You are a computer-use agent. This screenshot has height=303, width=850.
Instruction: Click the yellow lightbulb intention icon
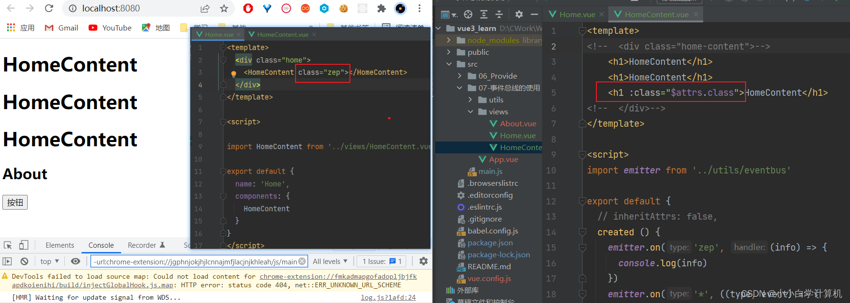(x=234, y=74)
